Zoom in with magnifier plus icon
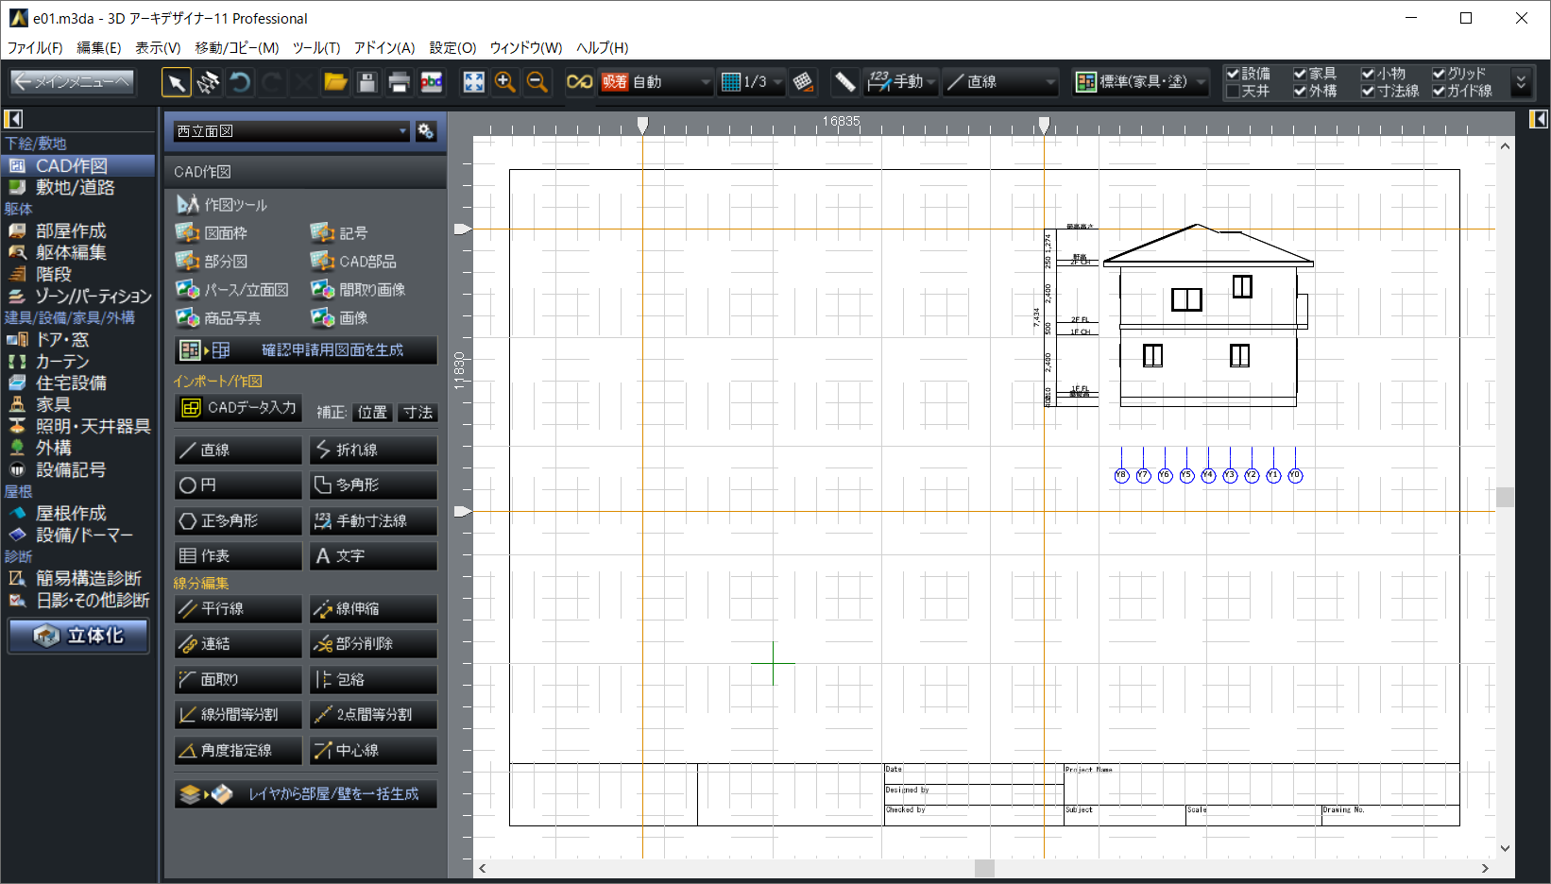Screen dimensions: 1551x884 point(505,83)
